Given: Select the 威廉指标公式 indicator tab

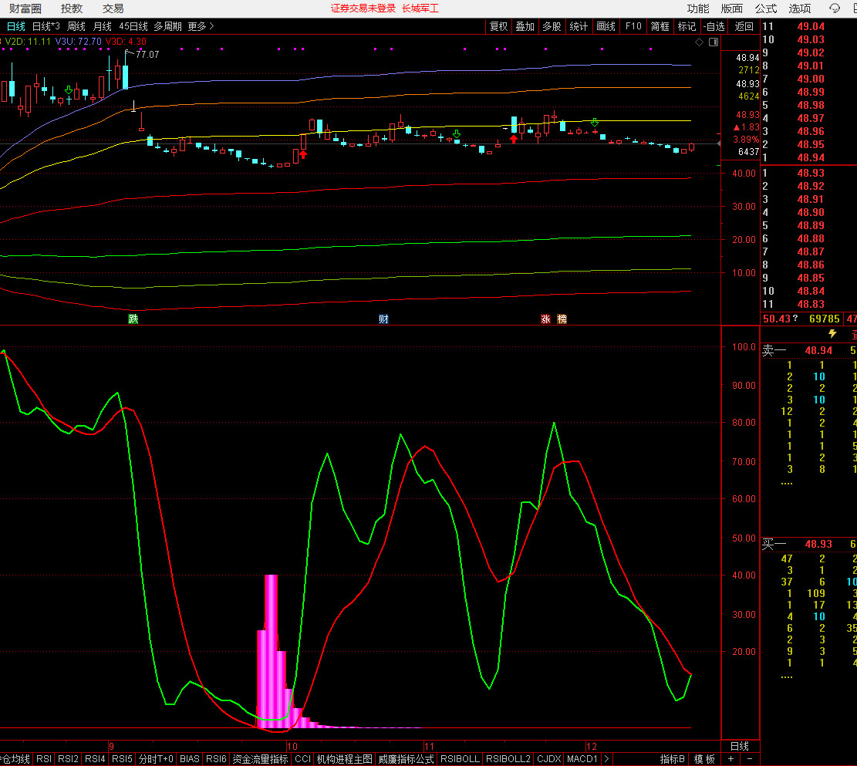Looking at the screenshot, I should point(406,759).
